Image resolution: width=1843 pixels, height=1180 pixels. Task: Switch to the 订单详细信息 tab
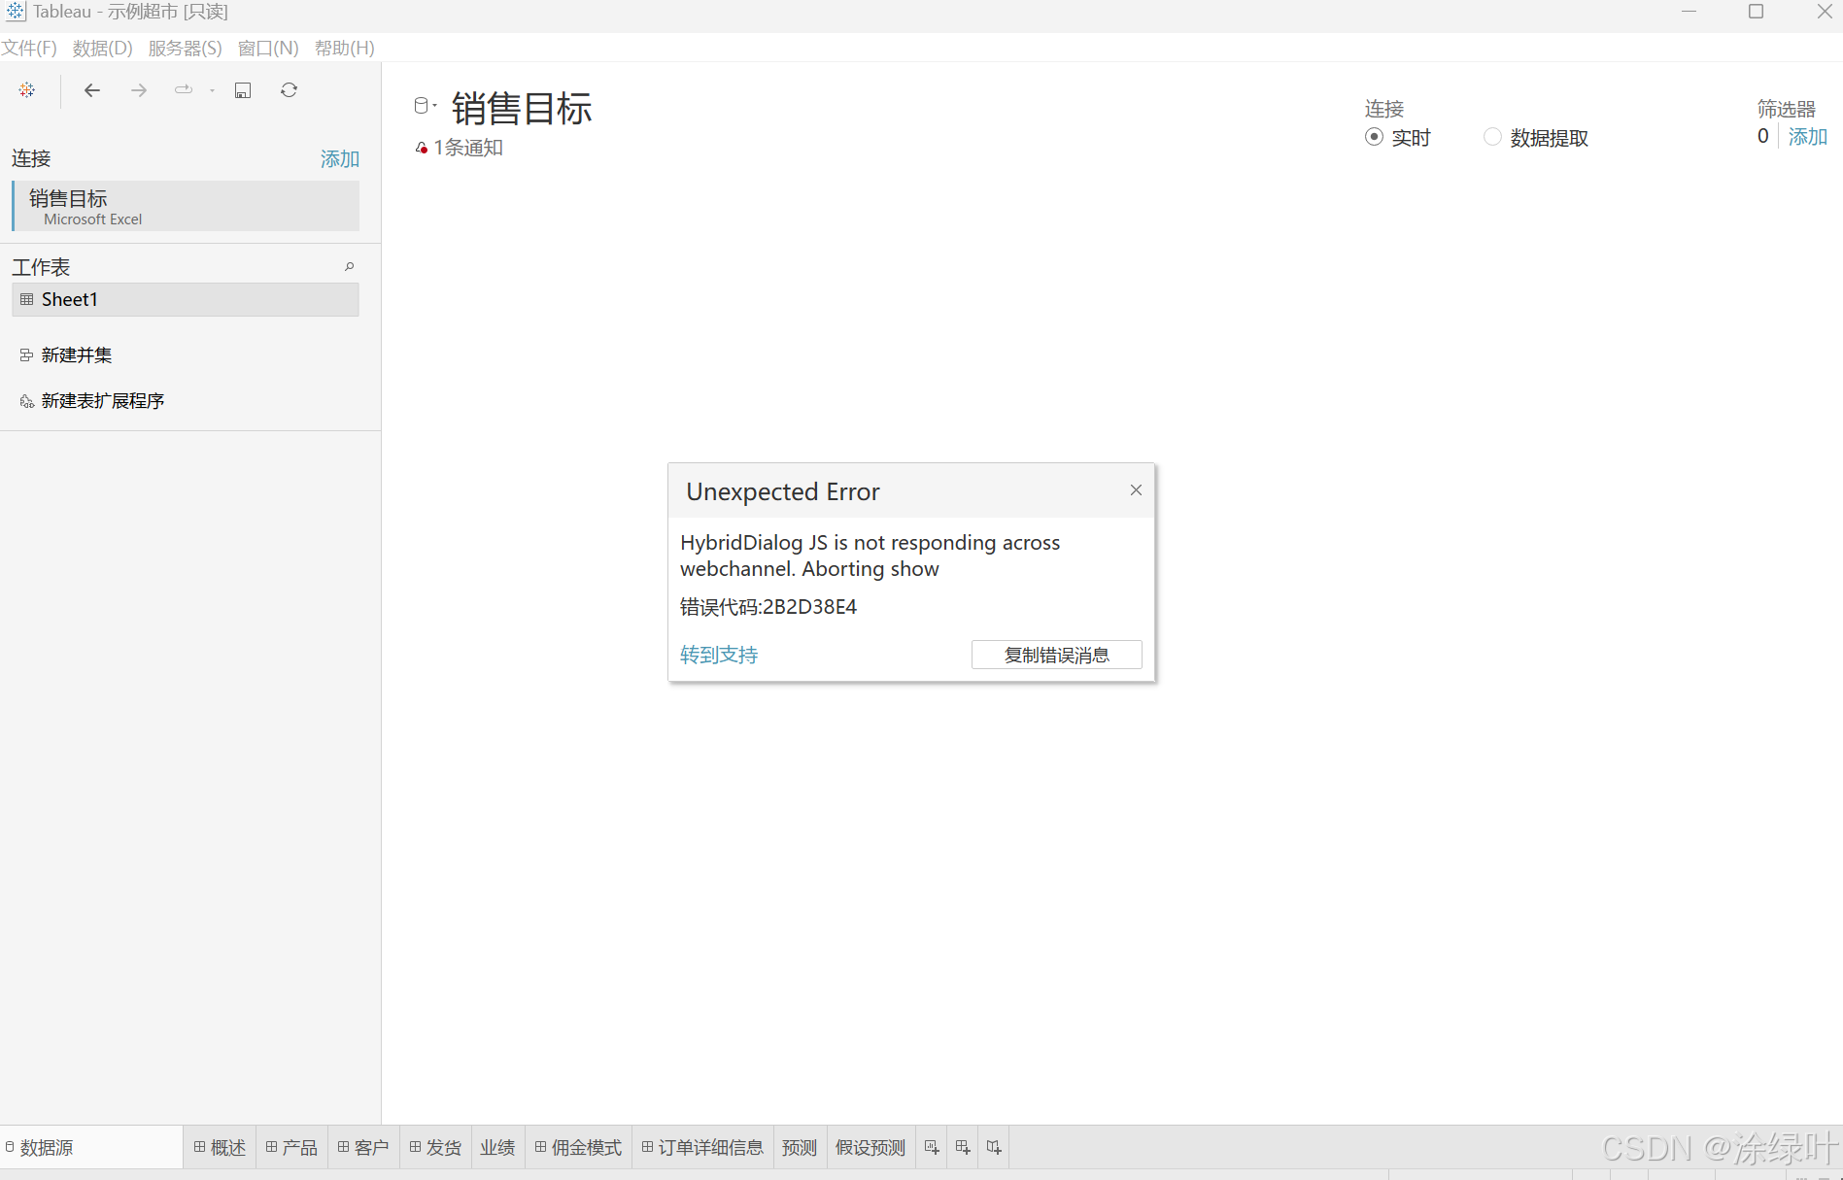(x=701, y=1147)
